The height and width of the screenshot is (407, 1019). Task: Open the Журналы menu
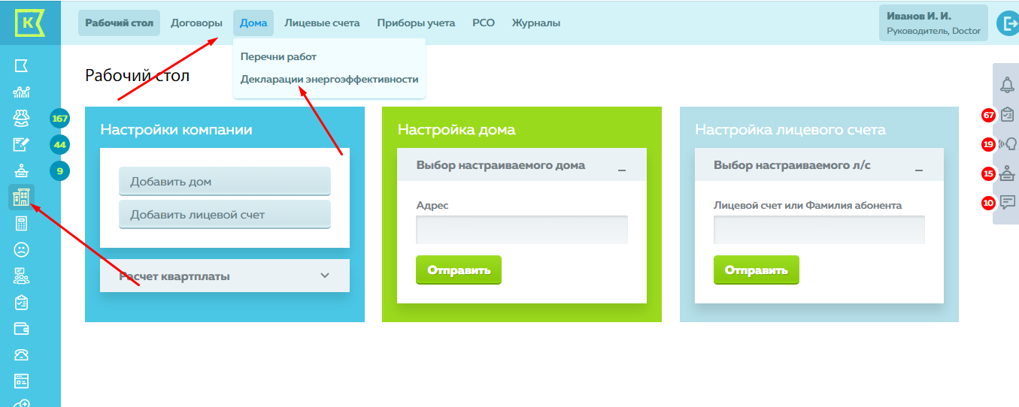(536, 23)
